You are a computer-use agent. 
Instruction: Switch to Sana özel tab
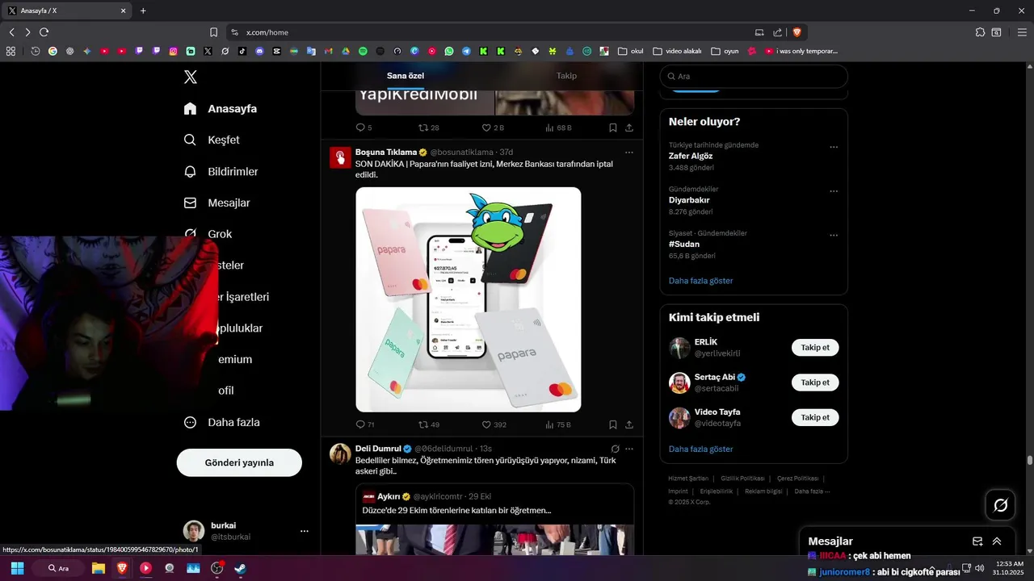click(x=406, y=76)
